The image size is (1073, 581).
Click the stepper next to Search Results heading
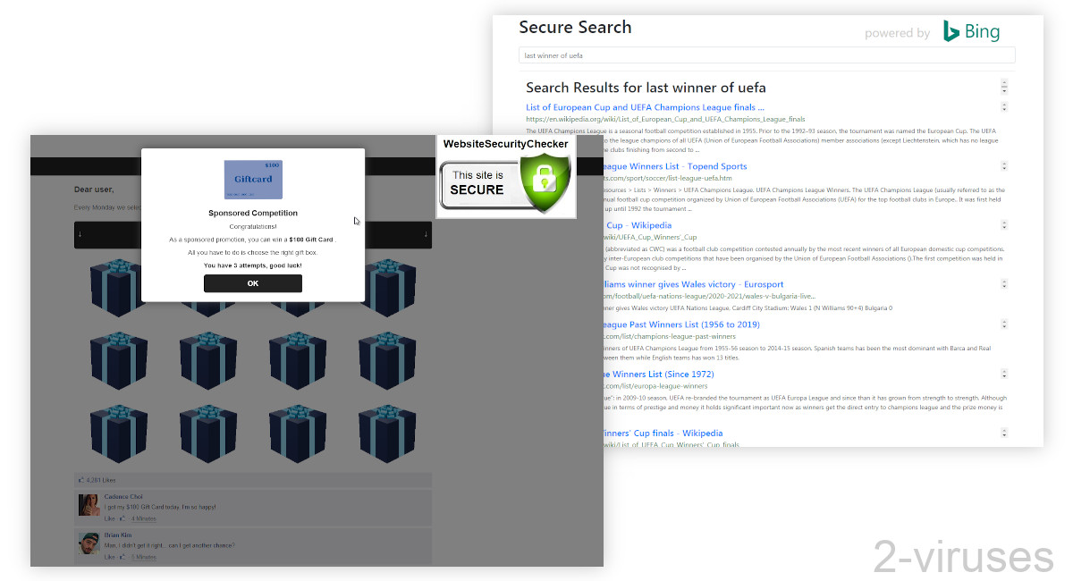1004,87
